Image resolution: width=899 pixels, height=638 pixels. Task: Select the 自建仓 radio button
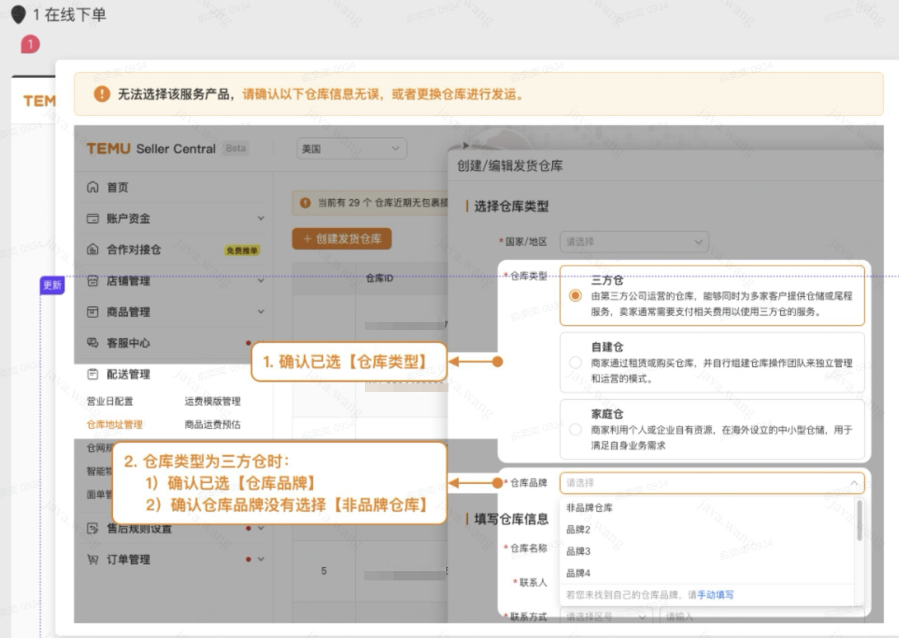coord(574,363)
